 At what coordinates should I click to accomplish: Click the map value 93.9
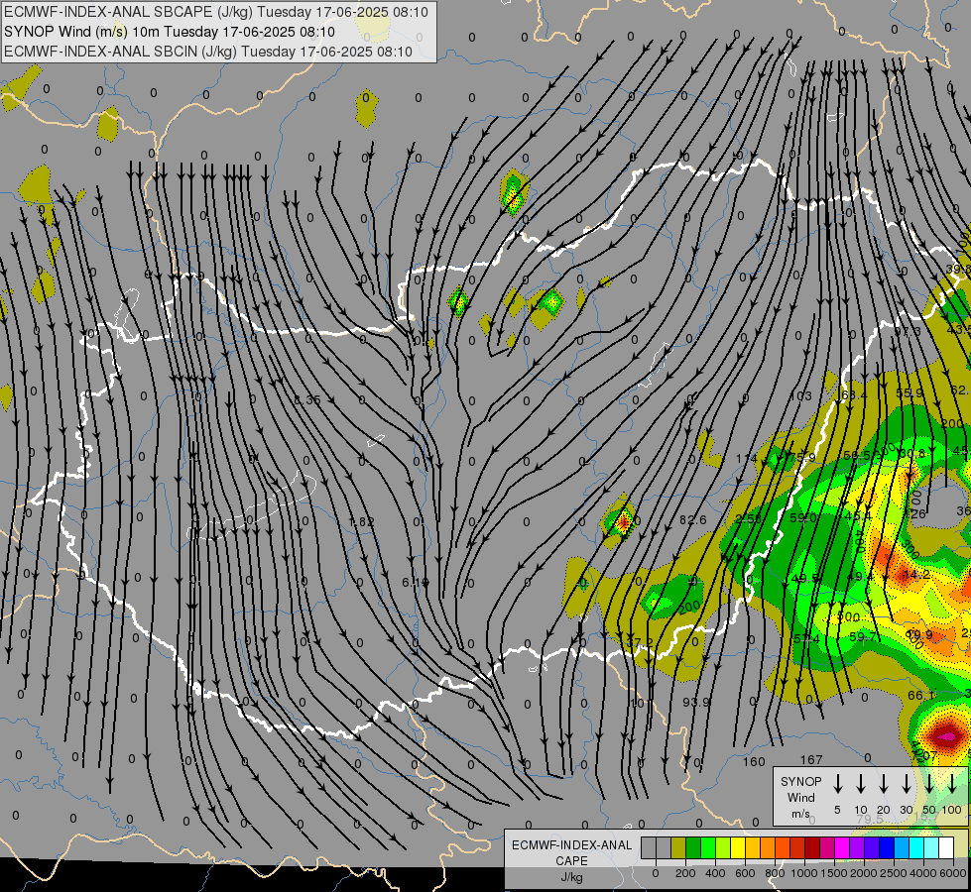(696, 702)
